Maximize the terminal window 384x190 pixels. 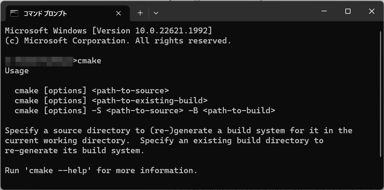pos(348,11)
